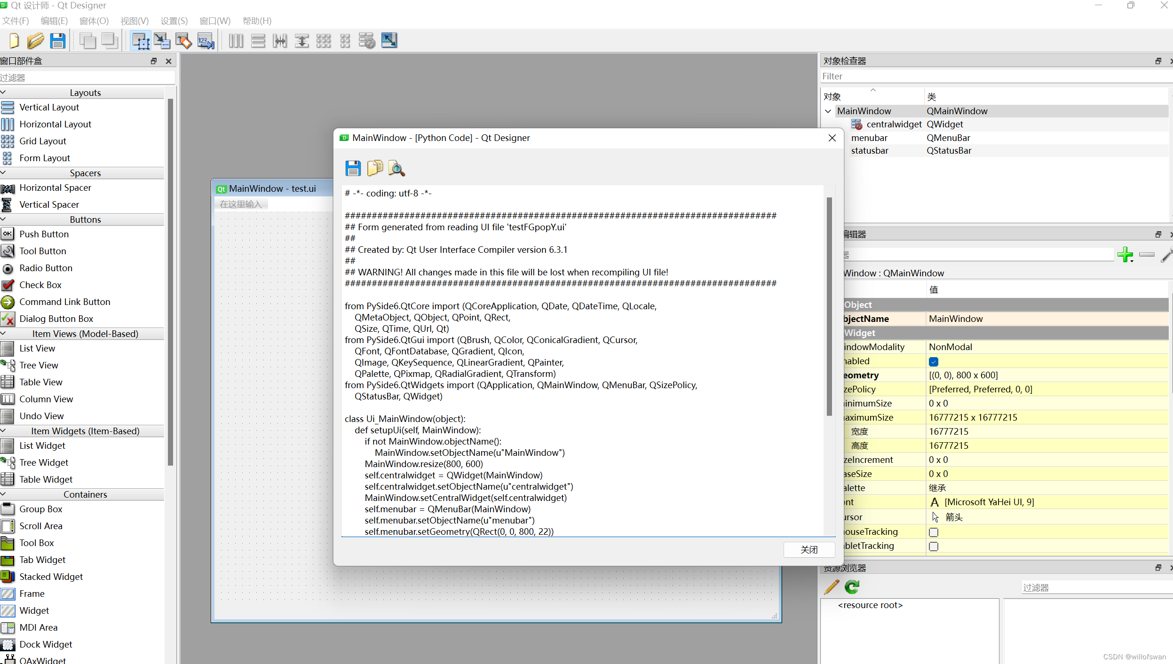Expand Item Views section in 窗口部件盒
The width and height of the screenshot is (1173, 664).
5,333
